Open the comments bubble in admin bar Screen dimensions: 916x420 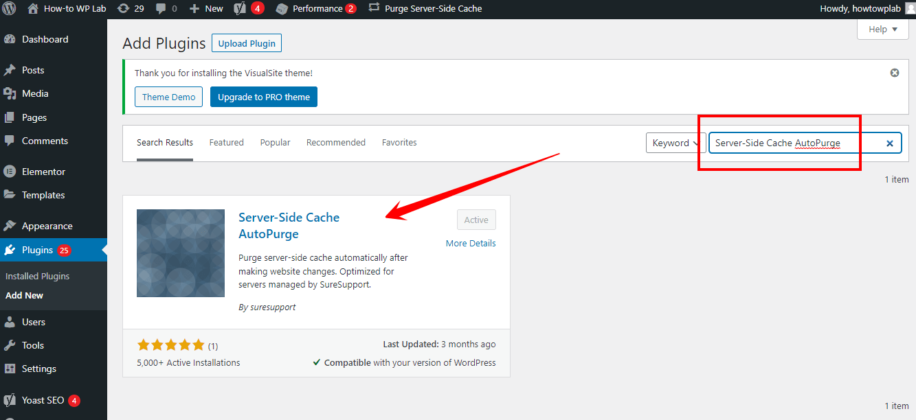[166, 9]
